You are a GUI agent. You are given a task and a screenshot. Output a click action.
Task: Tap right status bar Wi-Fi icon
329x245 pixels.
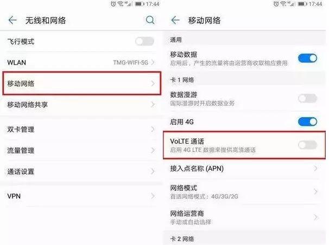(x=283, y=4)
